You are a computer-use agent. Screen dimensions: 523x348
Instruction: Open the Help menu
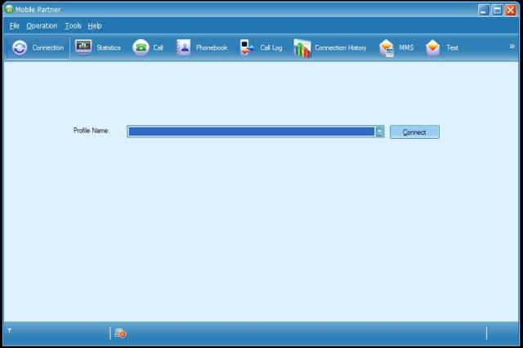(95, 25)
